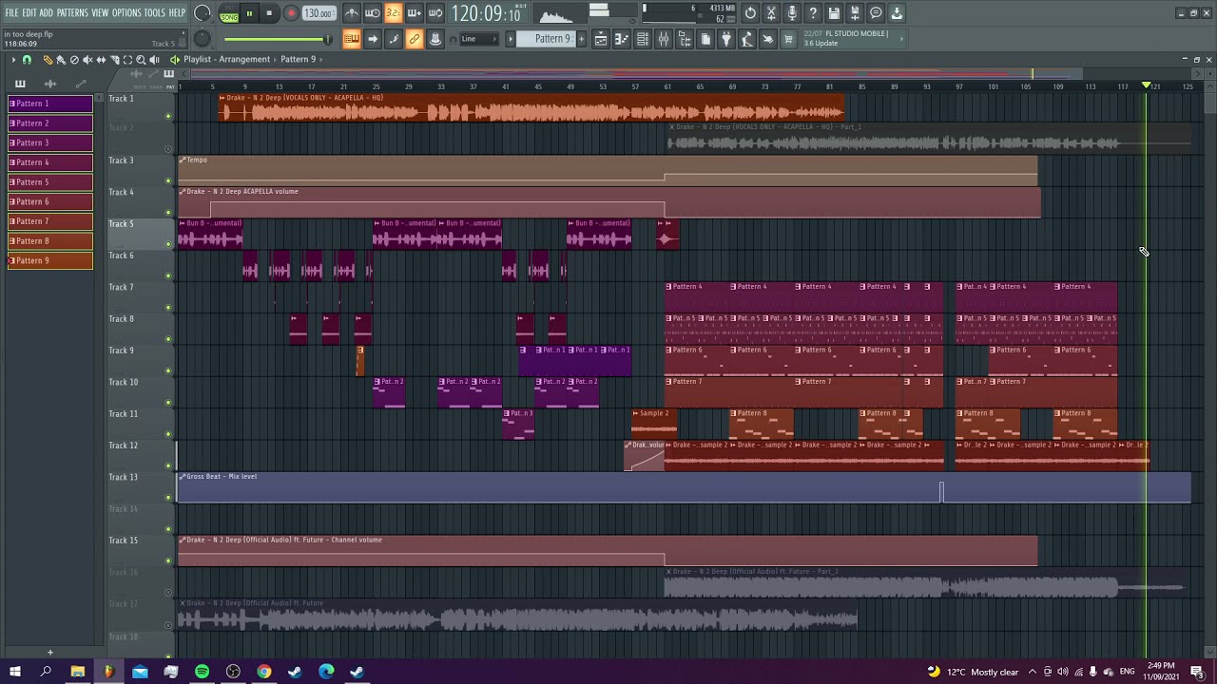Viewport: 1217px width, 684px height.
Task: Click the master volume knob
Action: [203, 13]
